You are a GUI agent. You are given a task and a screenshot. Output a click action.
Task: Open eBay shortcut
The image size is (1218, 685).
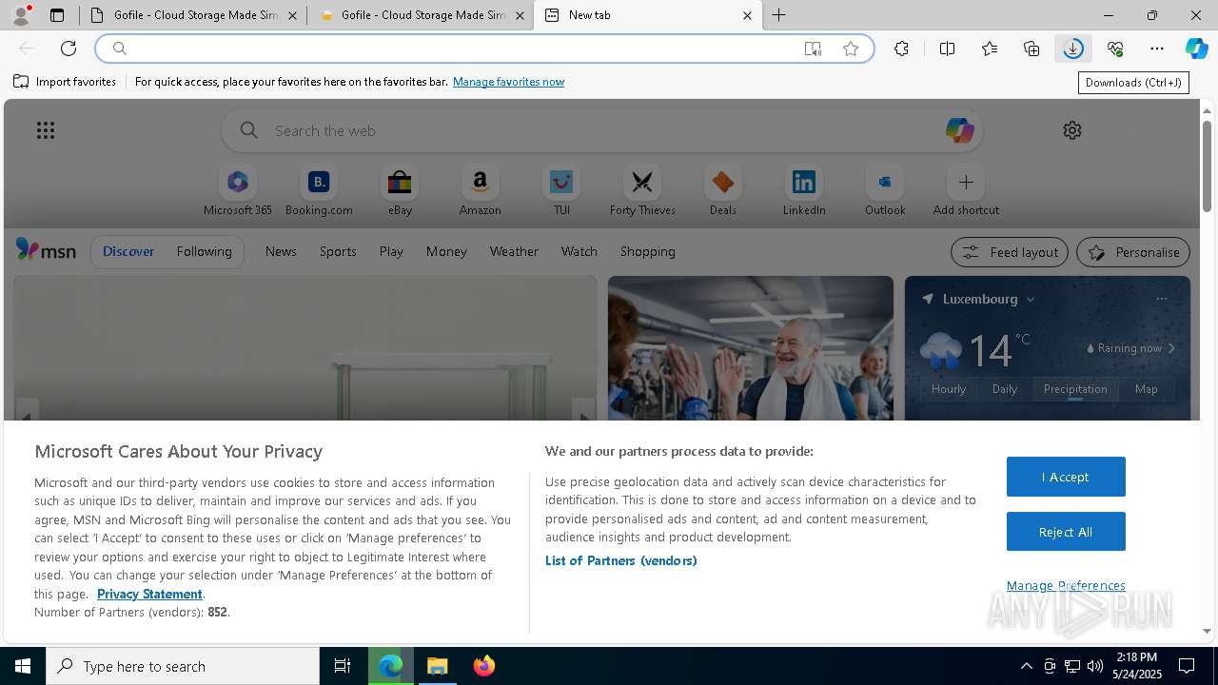coord(400,191)
